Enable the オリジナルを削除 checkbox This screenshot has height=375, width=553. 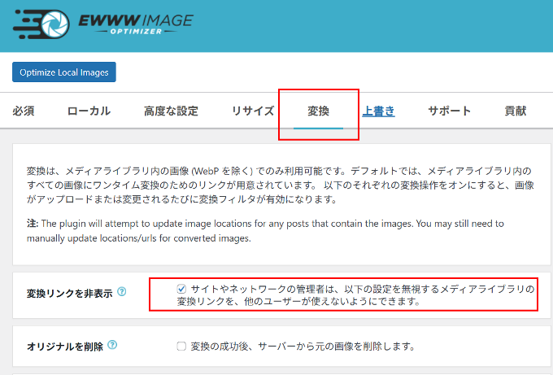[181, 347]
